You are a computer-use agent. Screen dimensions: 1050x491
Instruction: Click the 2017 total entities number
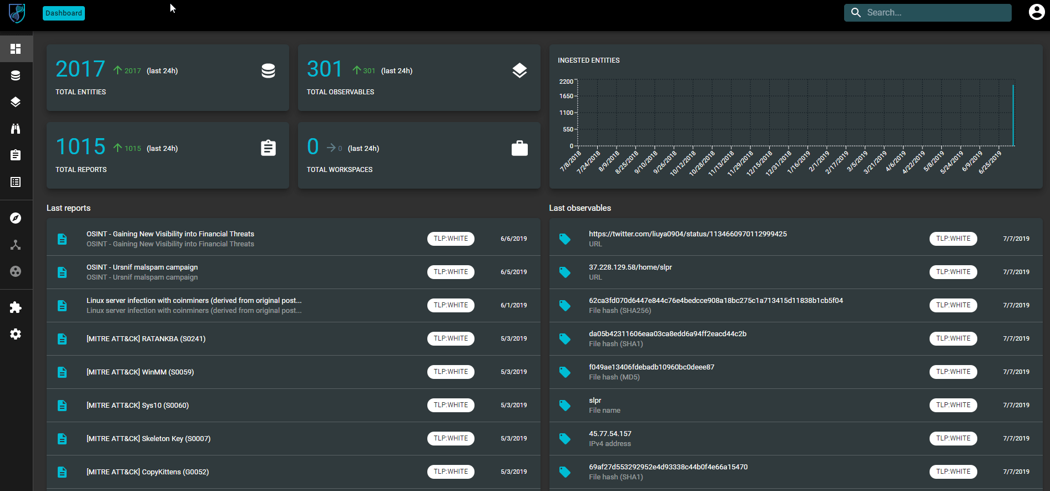pyautogui.click(x=80, y=69)
